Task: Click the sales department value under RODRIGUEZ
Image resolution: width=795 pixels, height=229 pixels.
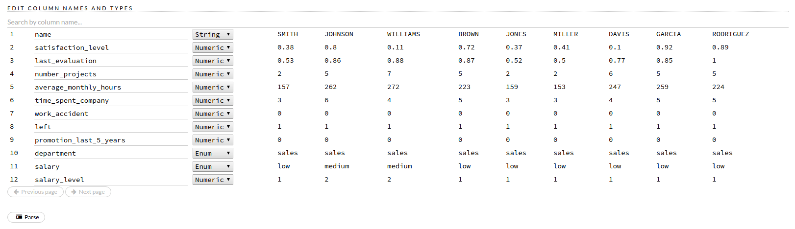Action: click(x=722, y=153)
